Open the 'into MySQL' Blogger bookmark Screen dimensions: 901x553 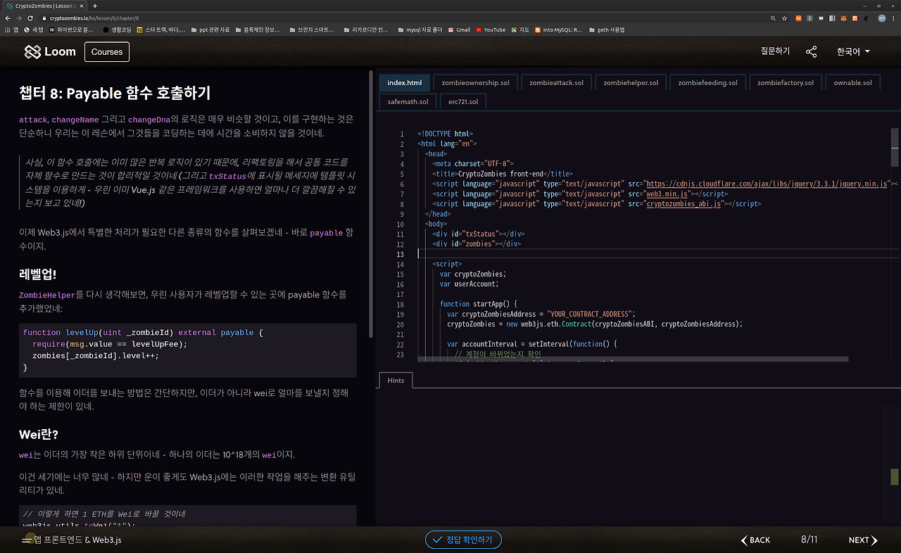(559, 30)
